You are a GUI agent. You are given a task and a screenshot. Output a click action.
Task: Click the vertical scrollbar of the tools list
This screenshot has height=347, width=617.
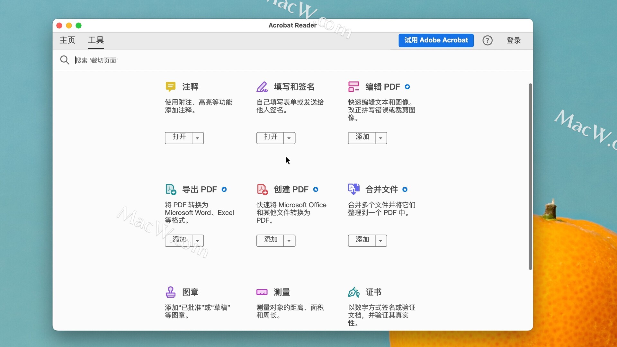coord(530,177)
